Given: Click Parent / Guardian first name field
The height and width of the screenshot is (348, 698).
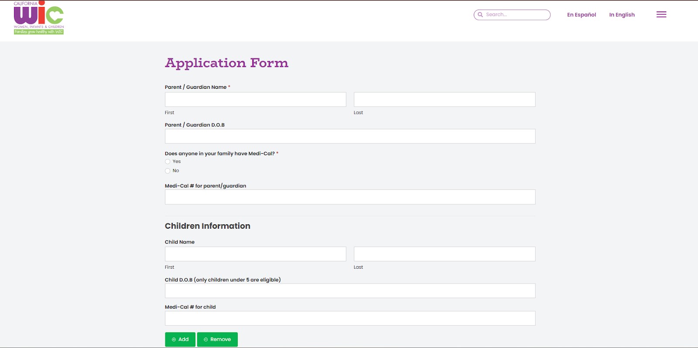Looking at the screenshot, I should (x=256, y=99).
